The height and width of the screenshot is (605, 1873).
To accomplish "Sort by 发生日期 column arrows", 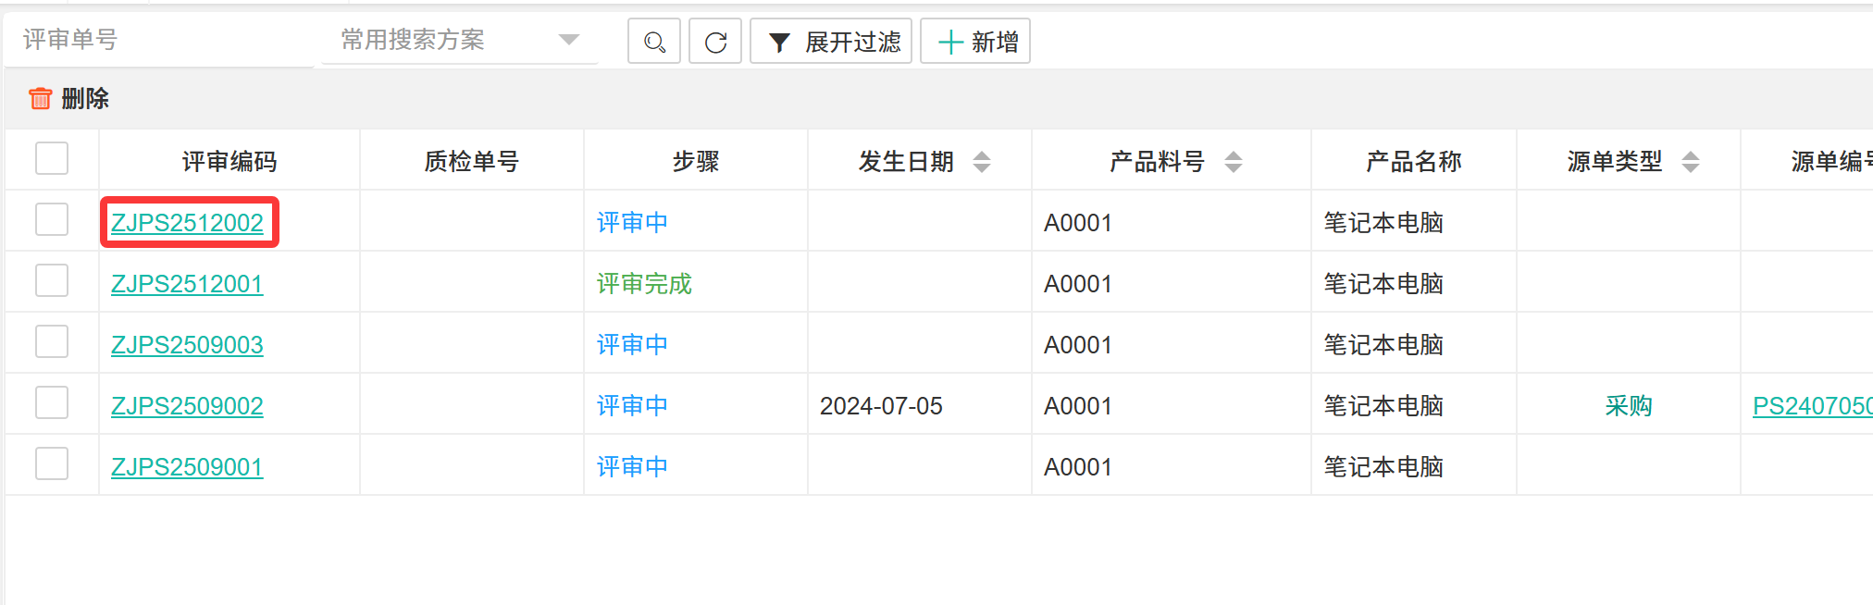I will coord(982,162).
